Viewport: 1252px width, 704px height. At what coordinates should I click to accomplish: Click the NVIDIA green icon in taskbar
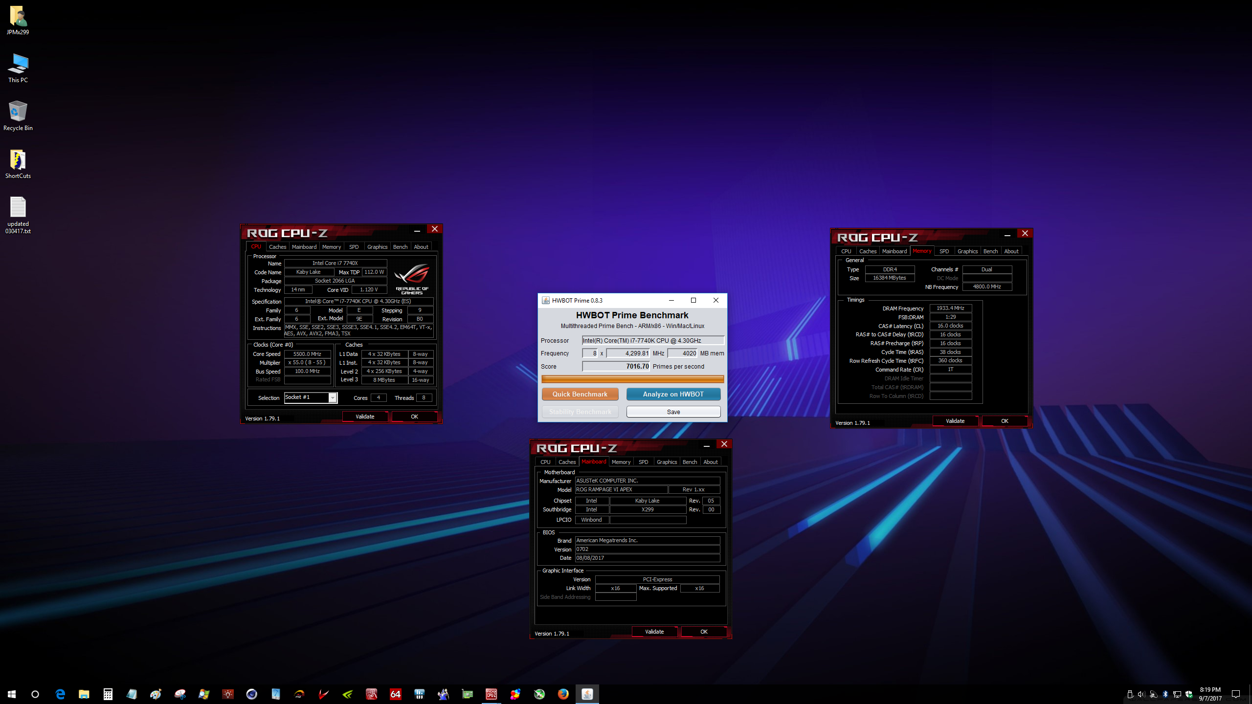(347, 694)
